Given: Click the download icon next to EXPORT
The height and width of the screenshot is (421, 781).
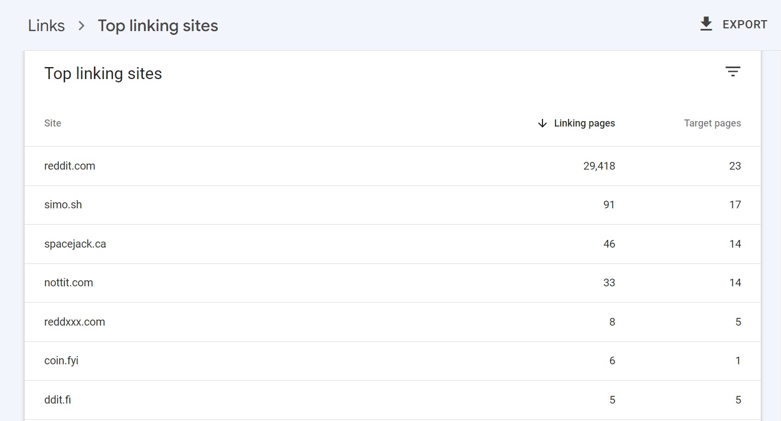Looking at the screenshot, I should coord(706,23).
